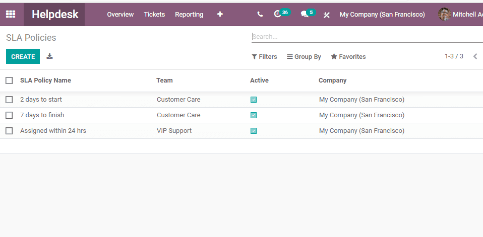Expand the Favorites dropdown
Viewport: 483px width, 237px height.
(348, 56)
